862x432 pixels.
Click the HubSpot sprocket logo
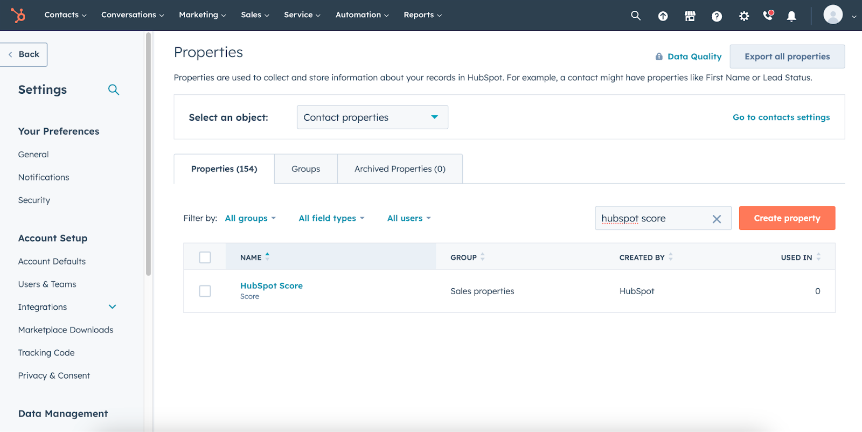tap(18, 15)
